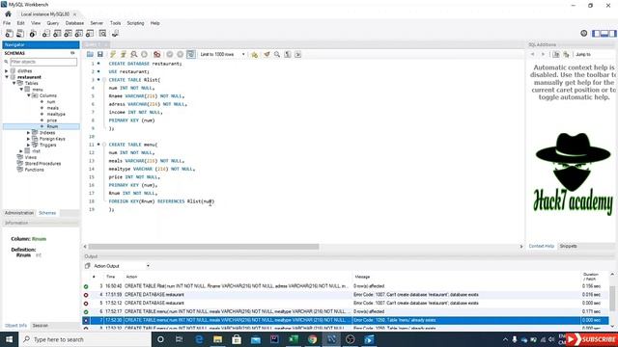Create a new SQL tab from main toolbar
Image resolution: width=618 pixels, height=347 pixels.
click(x=9, y=34)
